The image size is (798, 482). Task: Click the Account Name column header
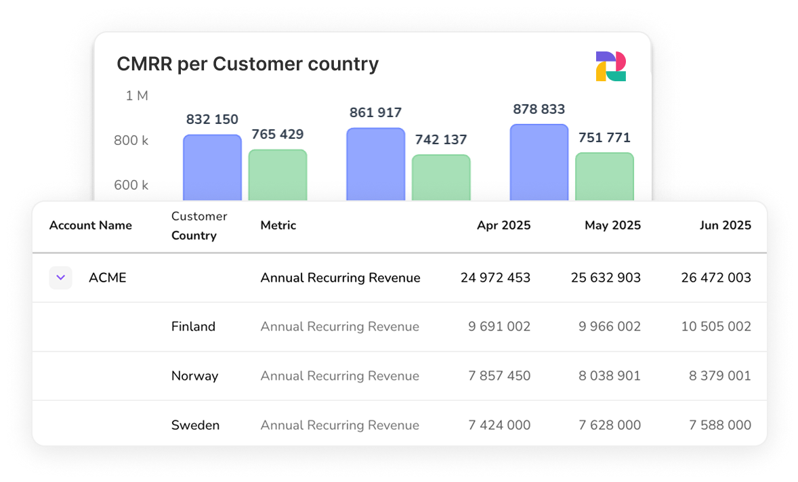pyautogui.click(x=91, y=225)
